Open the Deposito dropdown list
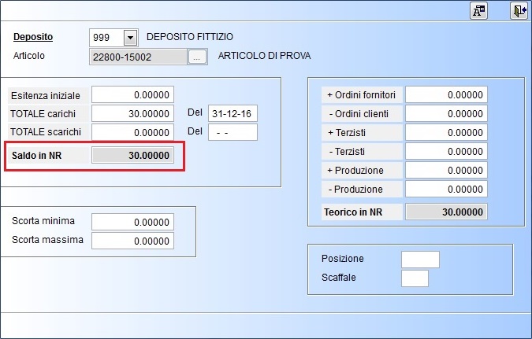The height and width of the screenshot is (339, 532). tap(131, 37)
